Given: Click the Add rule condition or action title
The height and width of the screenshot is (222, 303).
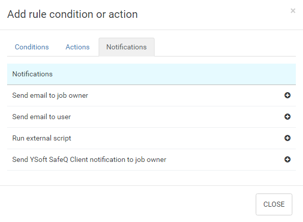Looking at the screenshot, I should tap(73, 14).
